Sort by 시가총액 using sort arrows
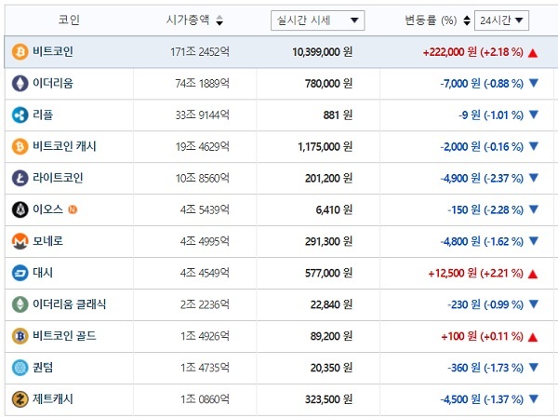Image resolution: width=558 pixels, height=418 pixels. point(219,20)
